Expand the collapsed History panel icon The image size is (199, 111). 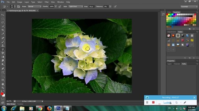(x=163, y=14)
